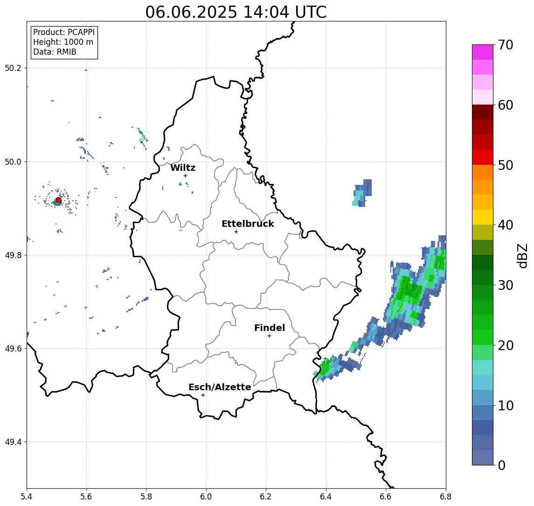Click the colorbar tick label 50
This screenshot has width=534, height=506.
(x=506, y=165)
